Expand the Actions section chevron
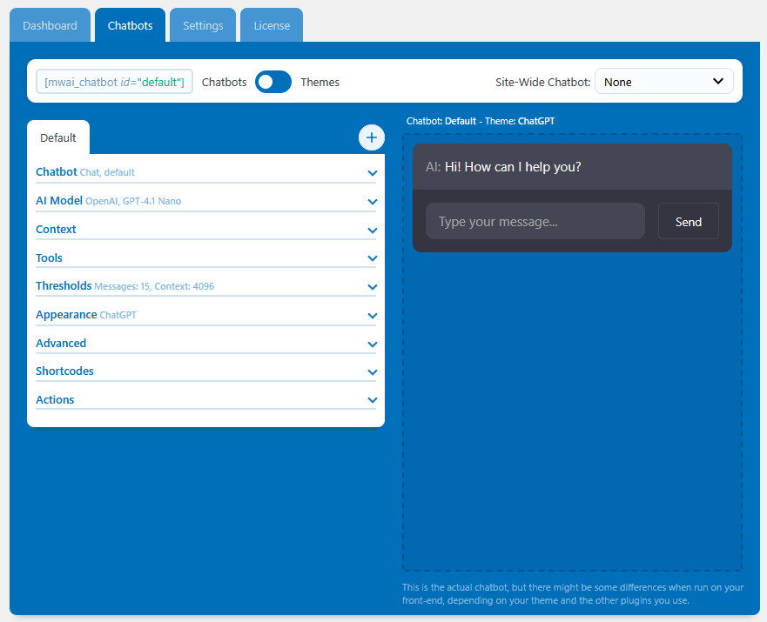The width and height of the screenshot is (767, 622). 372,400
